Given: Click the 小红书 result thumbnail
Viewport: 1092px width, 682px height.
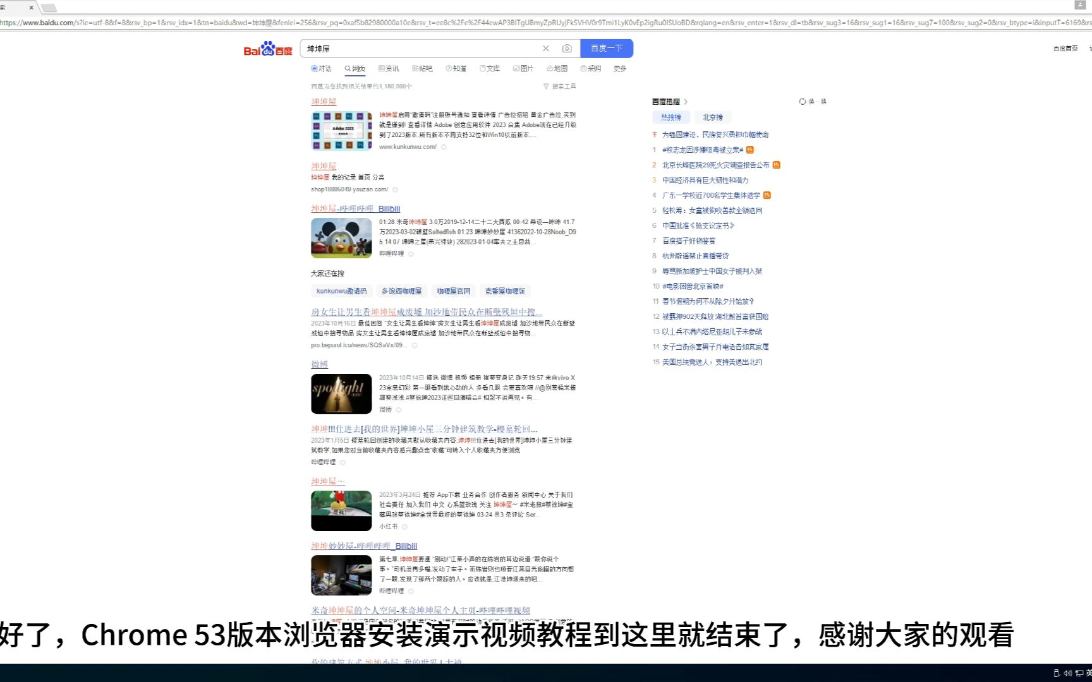Looking at the screenshot, I should click(341, 511).
